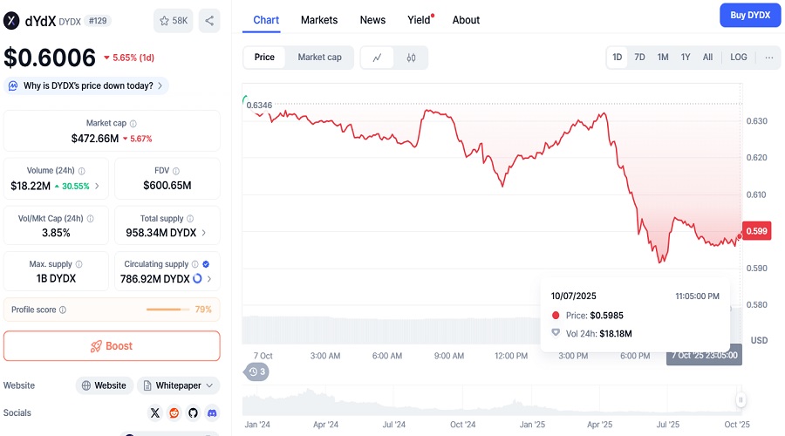Set chart range to 1M
785x436 pixels.
tap(663, 58)
